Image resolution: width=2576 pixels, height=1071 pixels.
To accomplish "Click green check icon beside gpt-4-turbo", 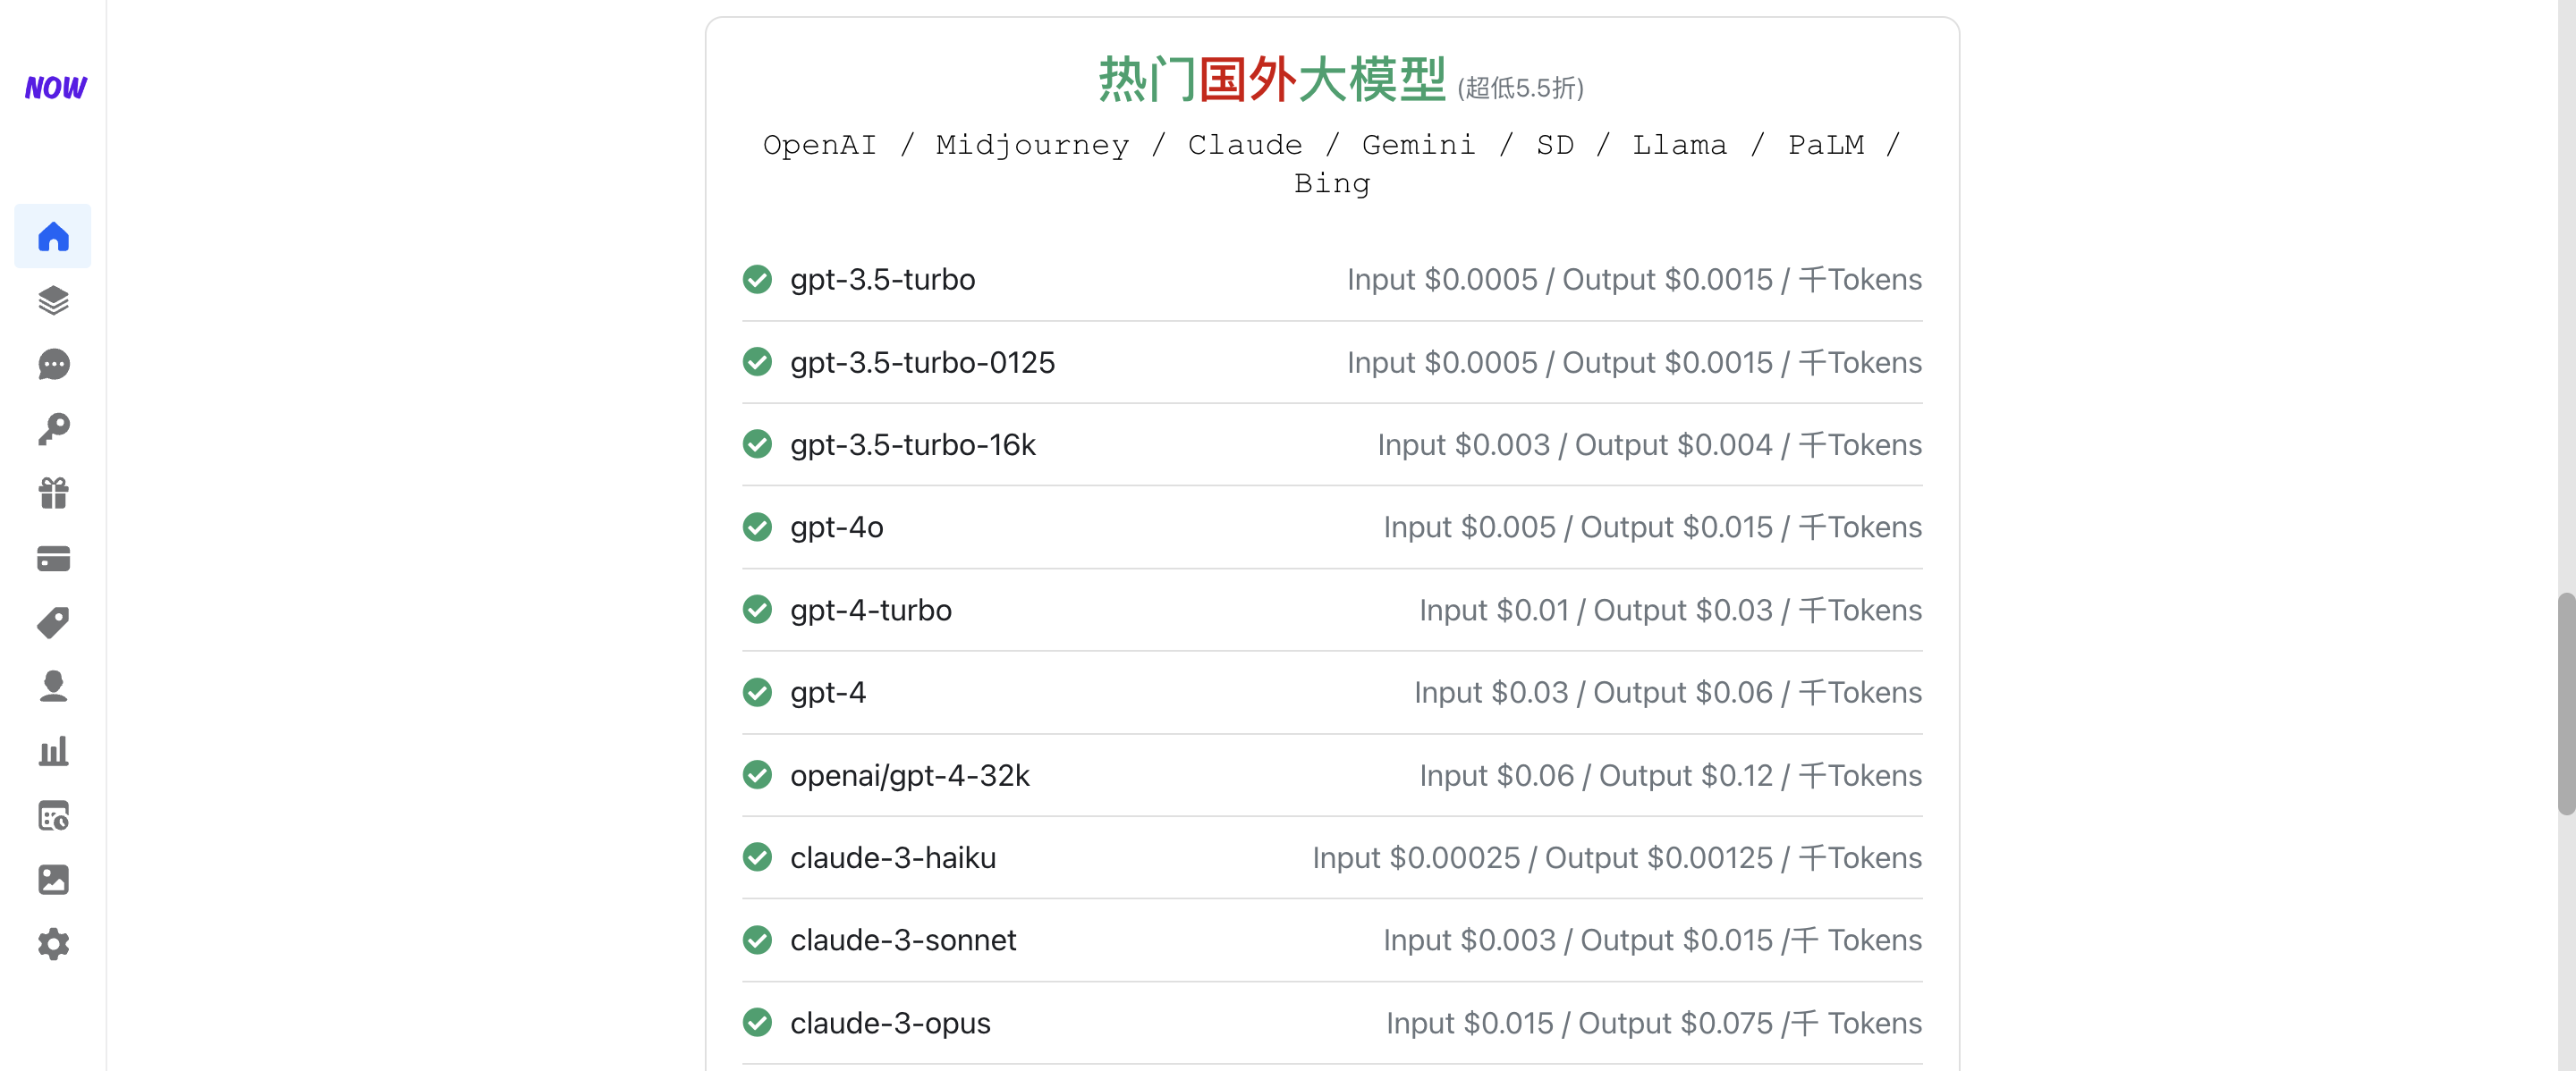I will click(x=757, y=610).
